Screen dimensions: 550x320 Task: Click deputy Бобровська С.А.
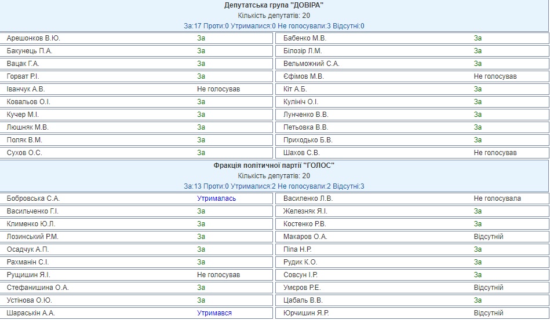(33, 198)
